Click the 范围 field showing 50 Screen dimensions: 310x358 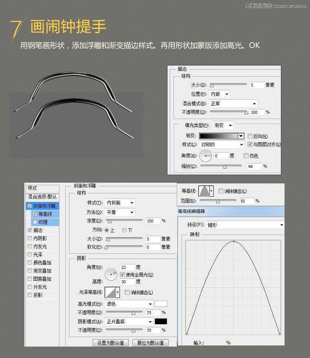tap(247, 201)
